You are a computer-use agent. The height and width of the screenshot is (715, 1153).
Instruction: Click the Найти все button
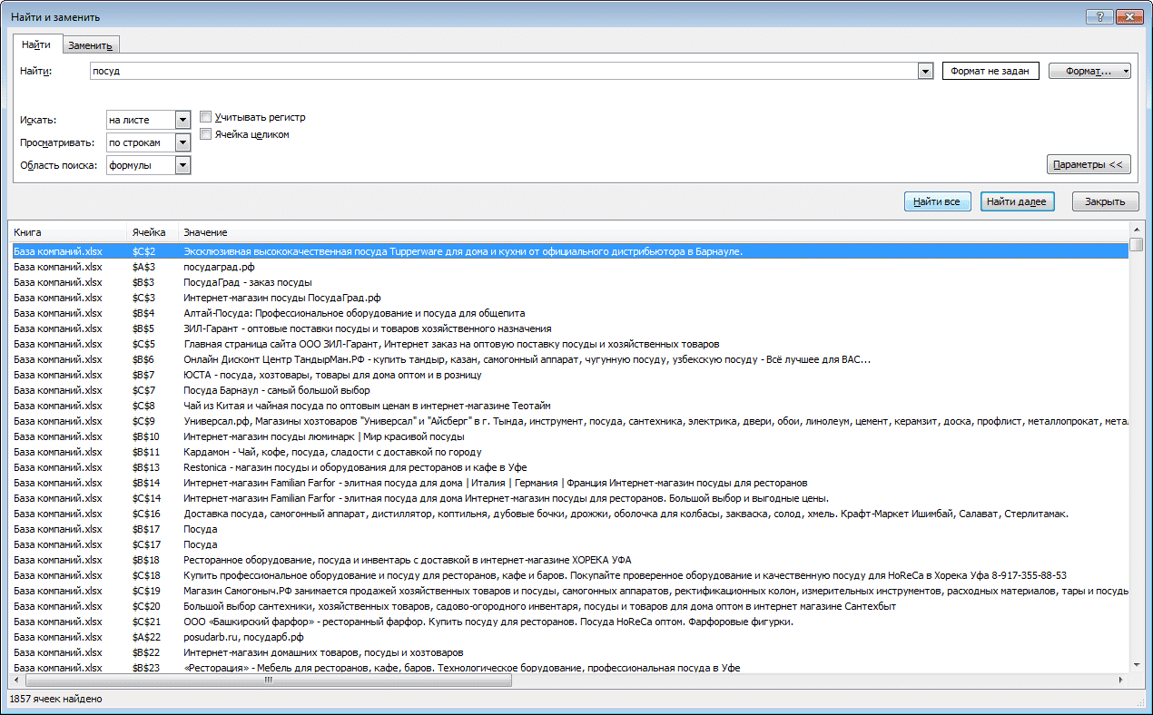(938, 201)
